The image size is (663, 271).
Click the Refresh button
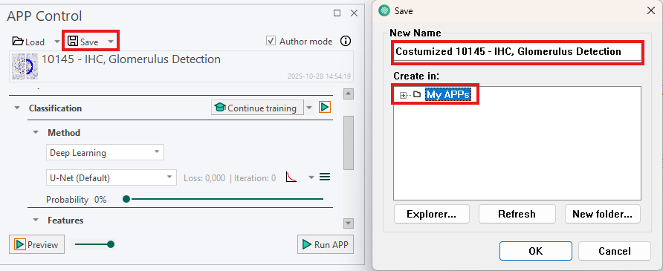tap(517, 214)
